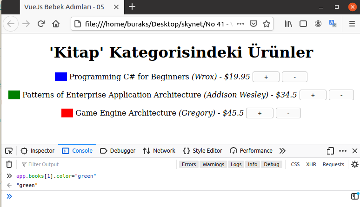Bookmark this page with the star icon
The height and width of the screenshot is (207, 360).
[267, 24]
